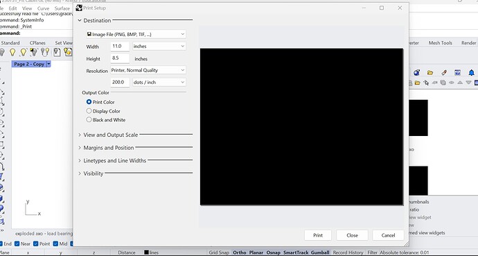The height and width of the screenshot is (256, 478).
Task: Click the gray stacked layers icon in panel toolbar
Action: pos(443,83)
